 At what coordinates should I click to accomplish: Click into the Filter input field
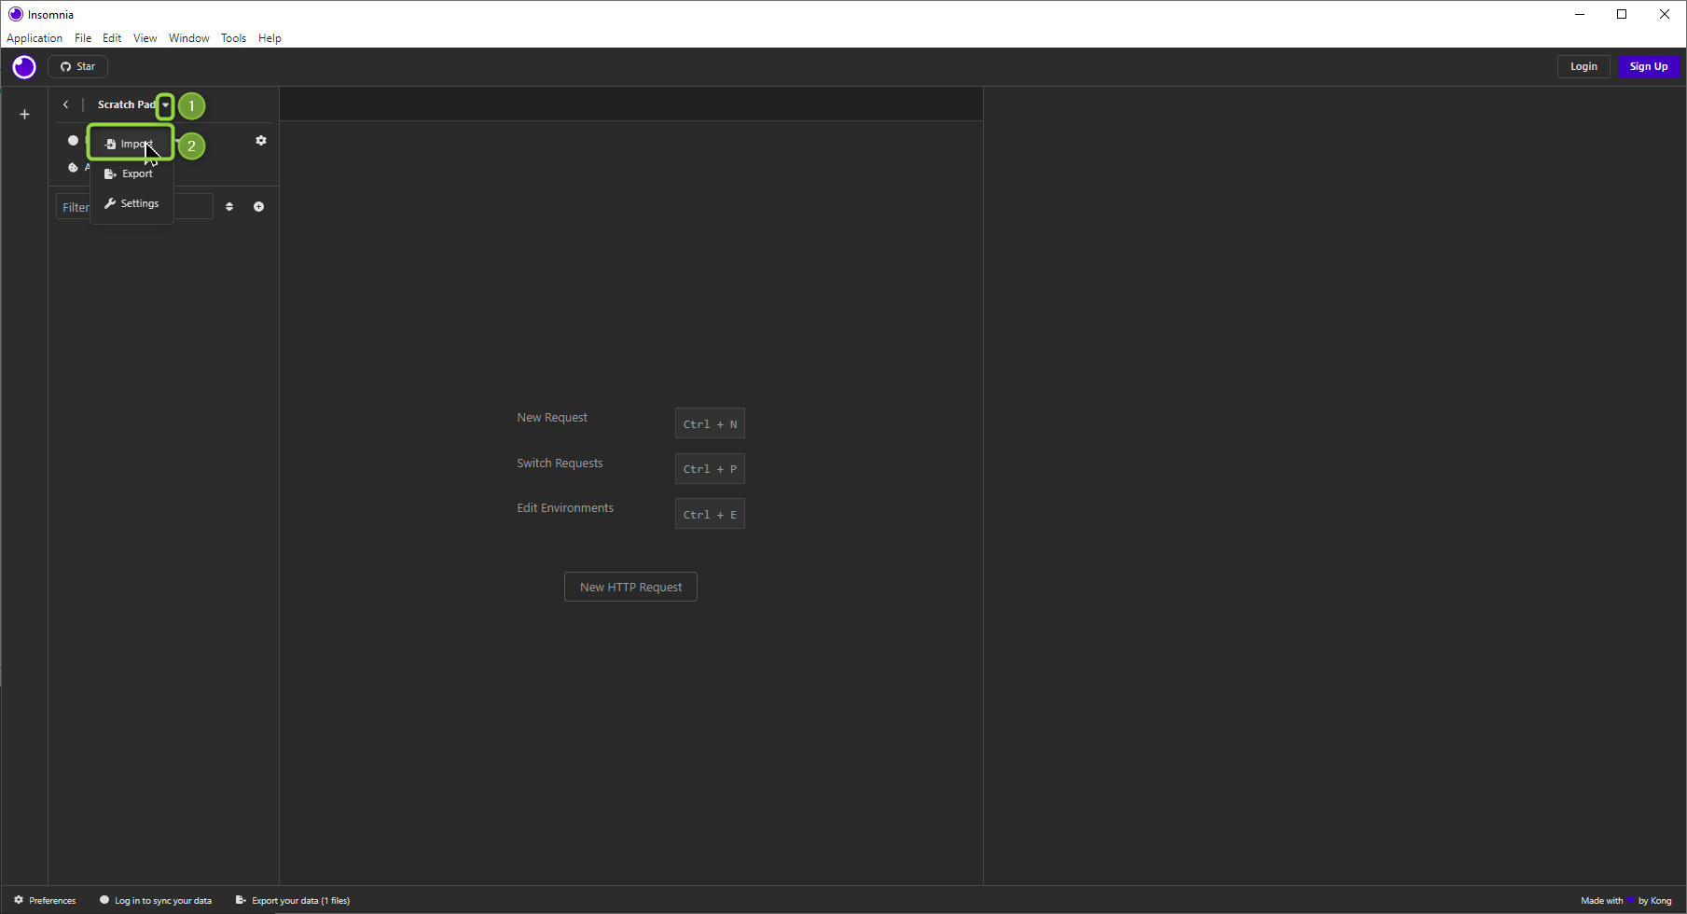tap(73, 207)
